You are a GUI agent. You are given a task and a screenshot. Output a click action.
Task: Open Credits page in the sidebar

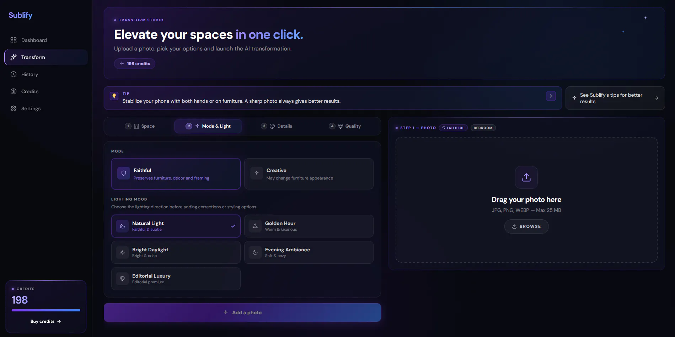coord(46,91)
